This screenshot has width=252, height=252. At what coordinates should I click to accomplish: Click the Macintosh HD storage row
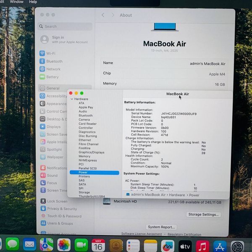162,202
